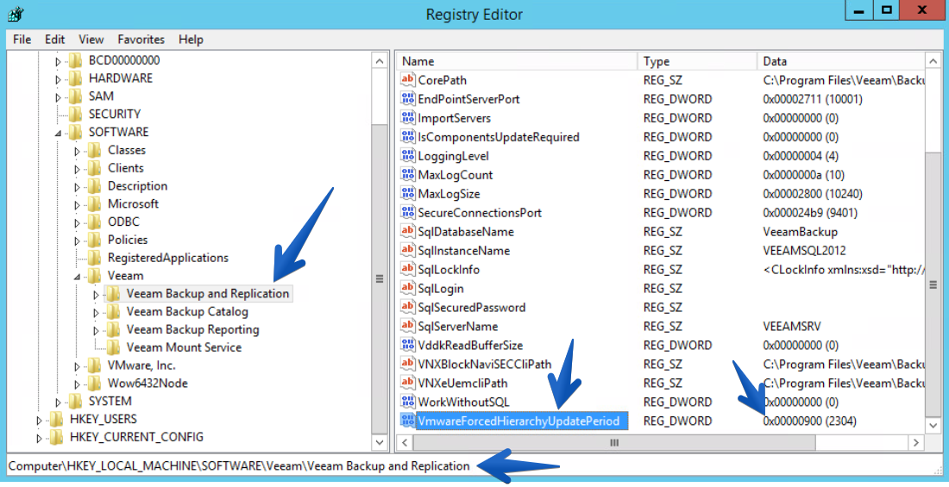This screenshot has width=949, height=487.
Task: Click the SqlLogin string icon
Action: tap(408, 289)
